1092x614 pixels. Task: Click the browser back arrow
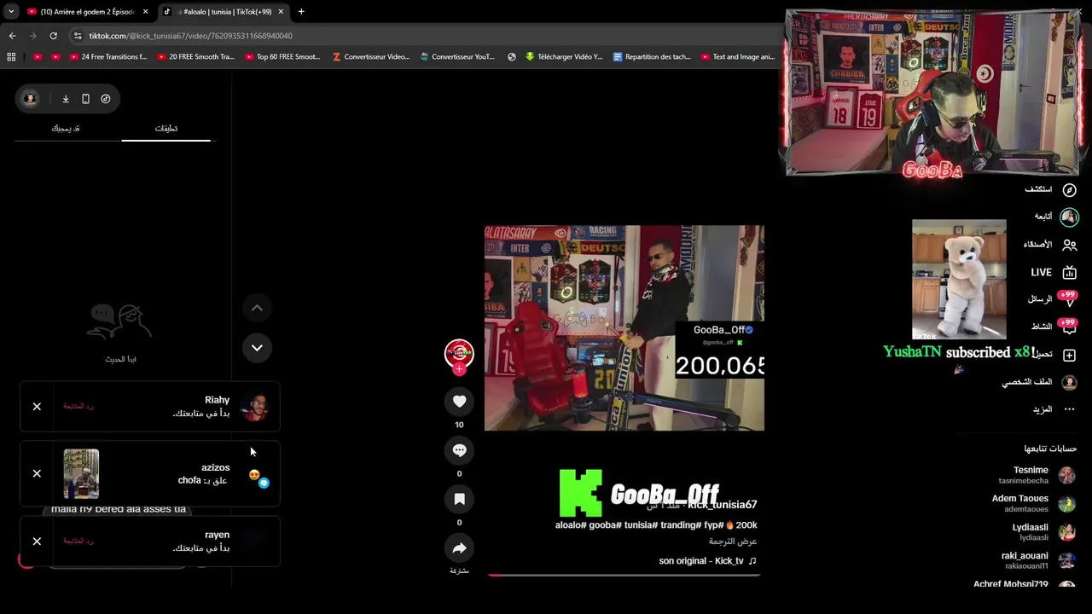[12, 36]
